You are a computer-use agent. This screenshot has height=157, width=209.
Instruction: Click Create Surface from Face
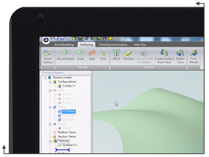tap(164, 57)
